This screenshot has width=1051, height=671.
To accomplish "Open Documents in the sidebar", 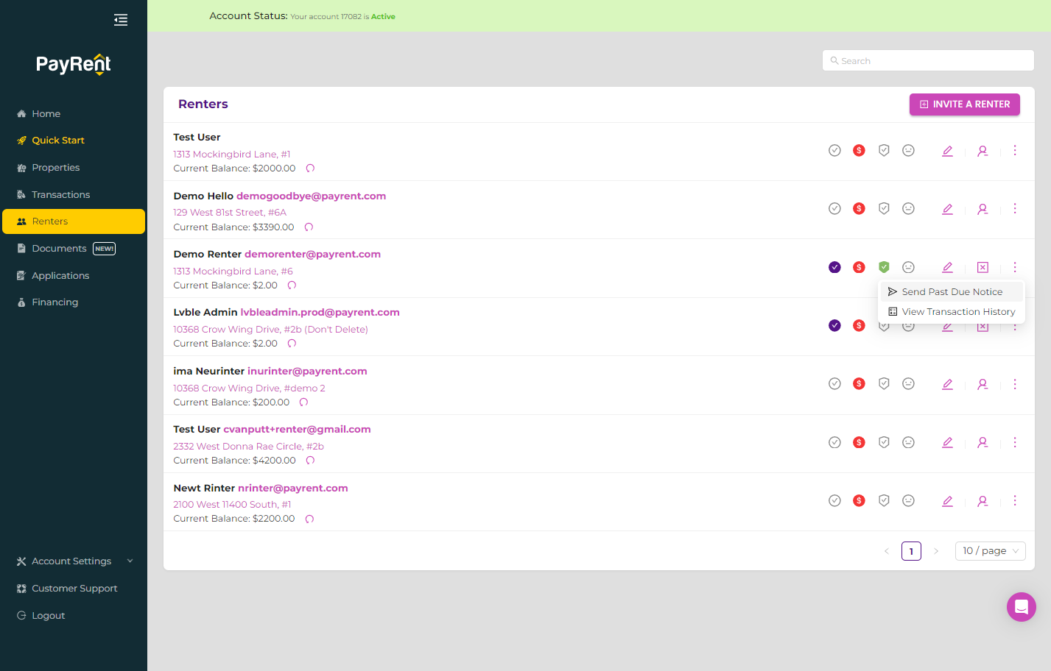I will coord(74,249).
